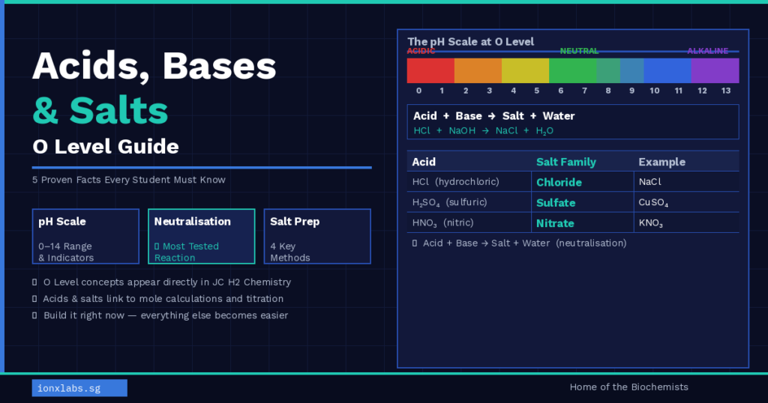Viewport: 768px width, 403px height.
Task: Click pH number 0 on scale
Action: point(418,91)
